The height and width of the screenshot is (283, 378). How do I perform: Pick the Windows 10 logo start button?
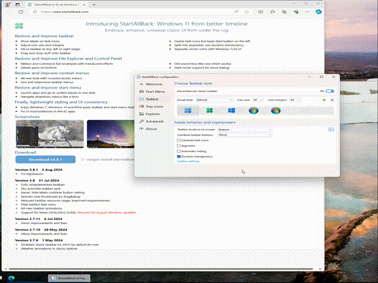click(x=232, y=110)
